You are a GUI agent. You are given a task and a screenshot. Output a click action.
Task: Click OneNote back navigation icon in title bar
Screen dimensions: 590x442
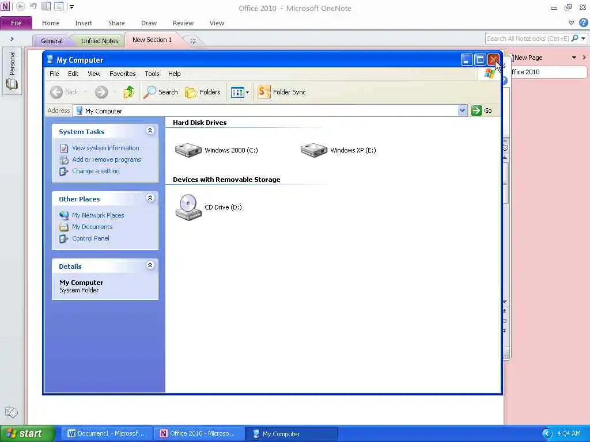(21, 6)
